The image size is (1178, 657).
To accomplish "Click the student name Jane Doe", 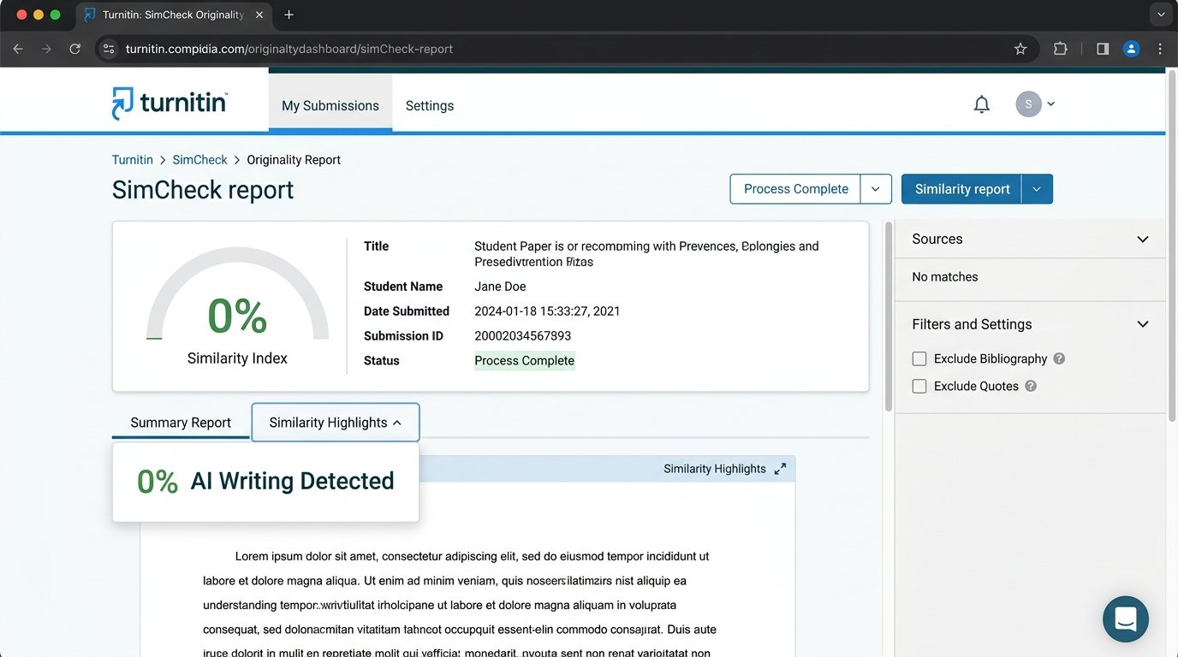I will pos(500,287).
